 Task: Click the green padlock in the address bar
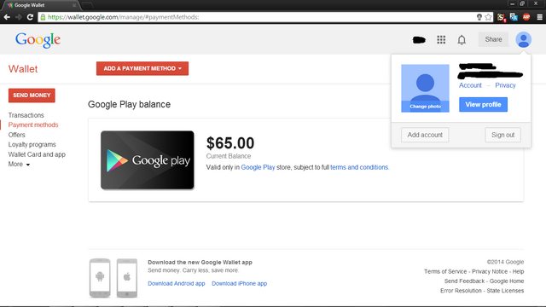pos(43,17)
